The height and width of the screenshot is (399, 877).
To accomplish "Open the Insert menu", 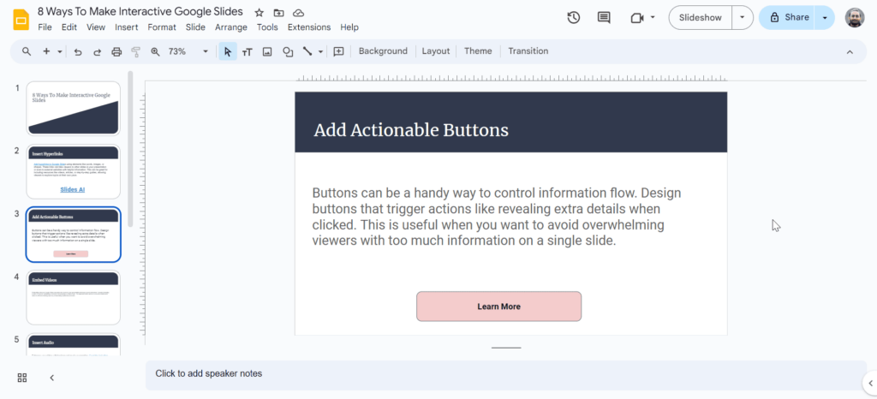I will (126, 27).
